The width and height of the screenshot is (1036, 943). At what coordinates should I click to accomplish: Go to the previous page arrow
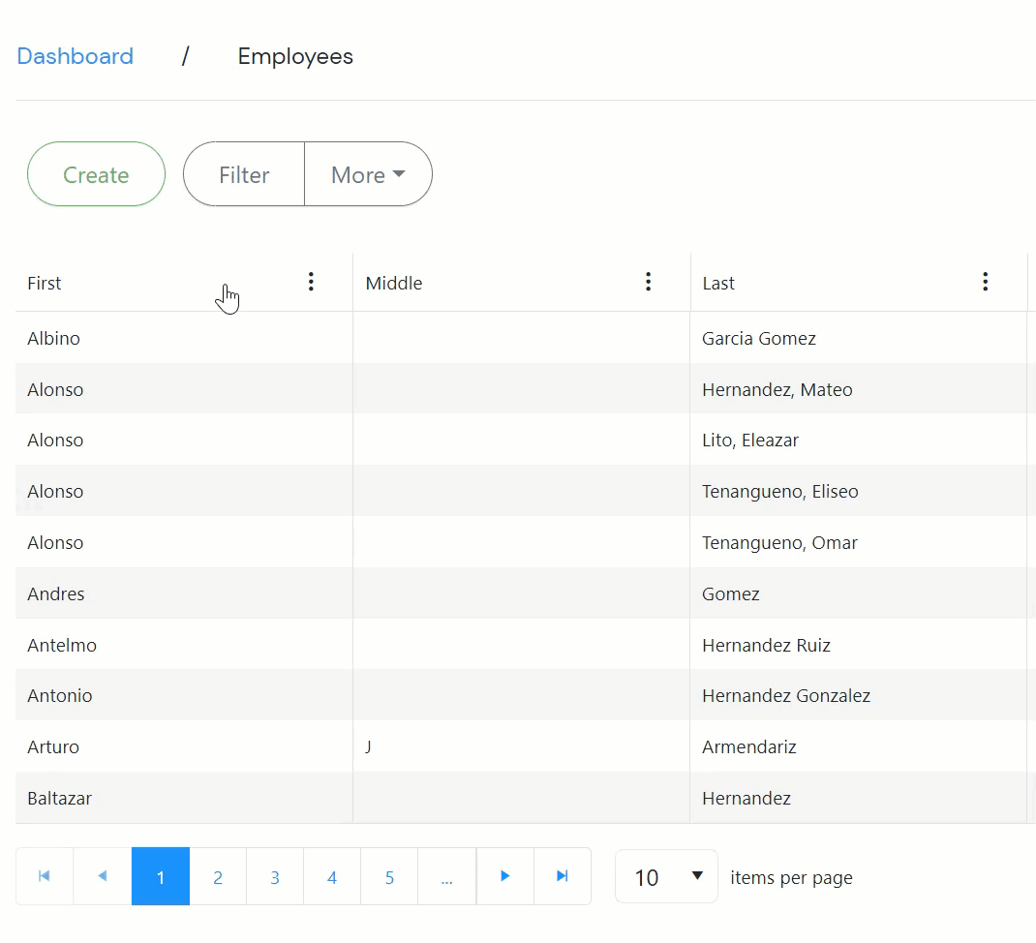(x=102, y=876)
